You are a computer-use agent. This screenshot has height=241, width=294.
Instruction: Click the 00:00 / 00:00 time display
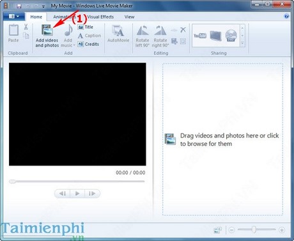pyautogui.click(x=130, y=173)
